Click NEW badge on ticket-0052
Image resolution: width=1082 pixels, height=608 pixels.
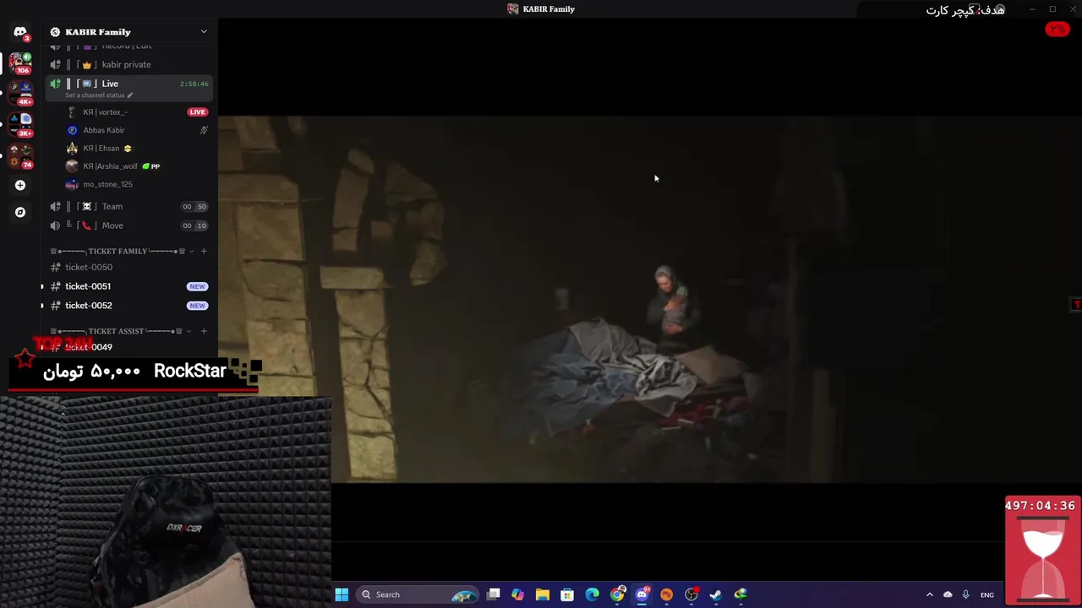pos(197,306)
